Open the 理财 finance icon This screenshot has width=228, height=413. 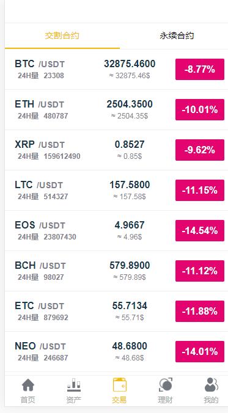165,385
